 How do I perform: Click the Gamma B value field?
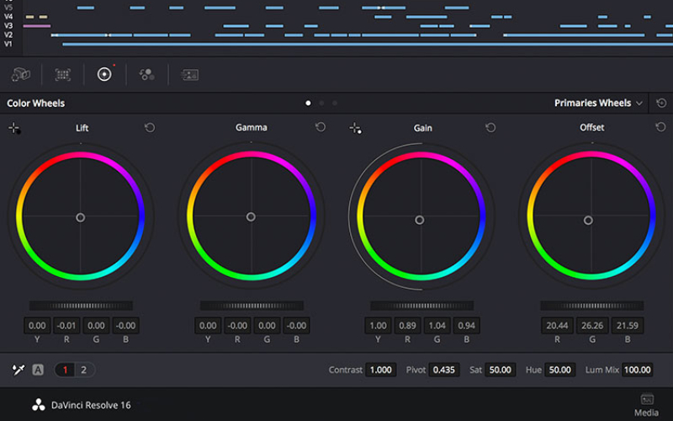297,326
